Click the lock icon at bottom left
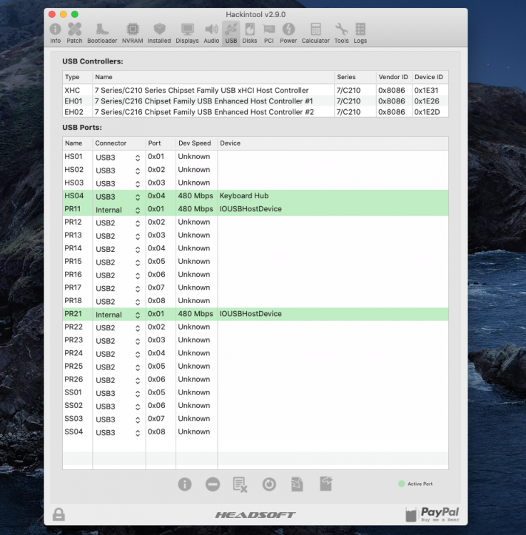 click(x=59, y=514)
